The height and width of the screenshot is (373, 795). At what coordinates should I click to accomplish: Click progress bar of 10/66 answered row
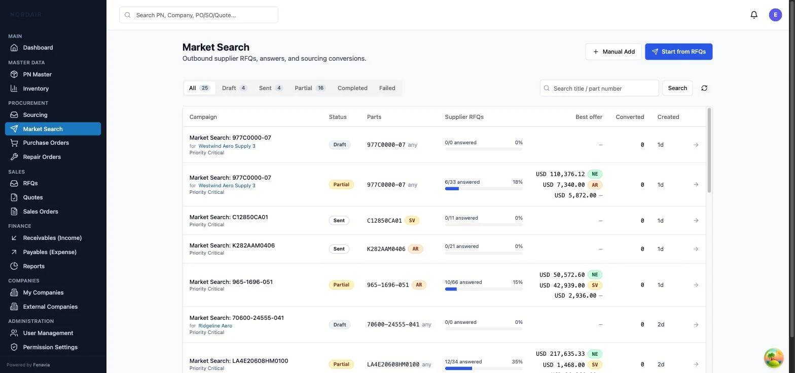484,289
